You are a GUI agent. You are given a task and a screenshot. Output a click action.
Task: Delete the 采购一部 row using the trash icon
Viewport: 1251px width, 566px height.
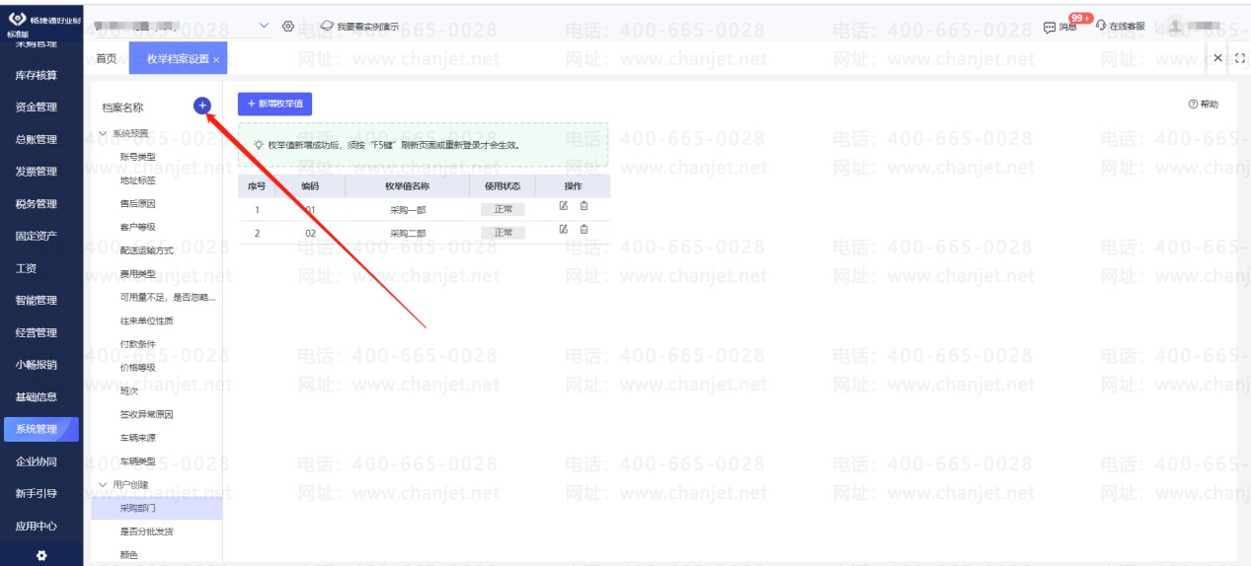(x=584, y=206)
